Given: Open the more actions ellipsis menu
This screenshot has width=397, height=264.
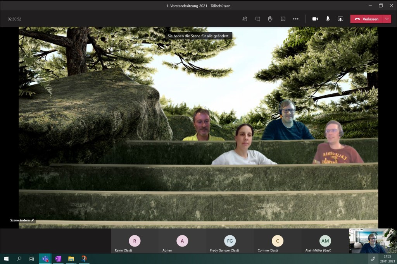Looking at the screenshot, I should pos(296,19).
